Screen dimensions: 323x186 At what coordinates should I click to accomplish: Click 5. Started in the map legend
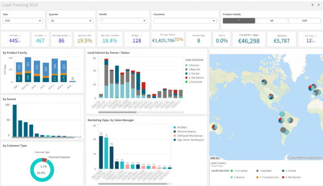tap(289, 171)
